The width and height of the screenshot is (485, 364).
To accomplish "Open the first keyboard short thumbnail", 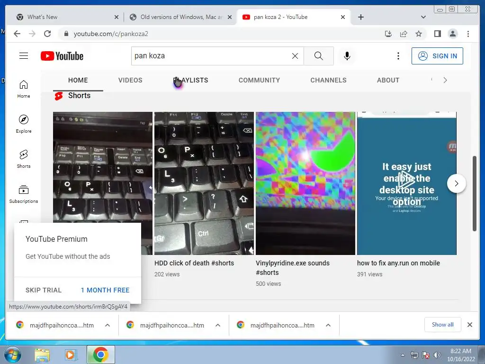I will pyautogui.click(x=103, y=167).
